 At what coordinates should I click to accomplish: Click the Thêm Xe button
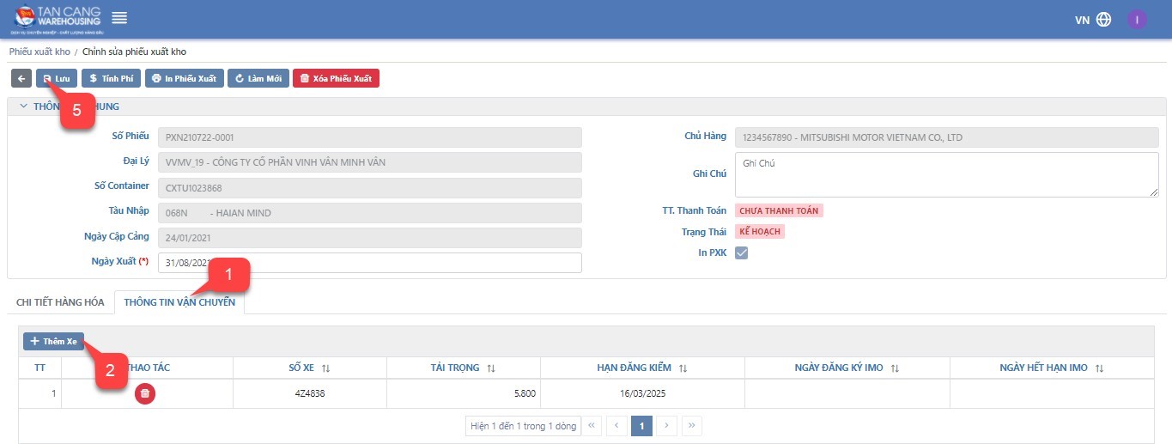coord(53,341)
